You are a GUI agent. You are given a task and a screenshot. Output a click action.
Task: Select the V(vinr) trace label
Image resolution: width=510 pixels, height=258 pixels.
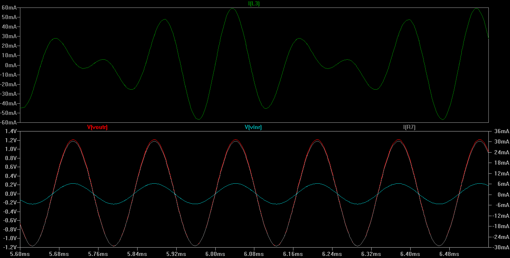[x=253, y=127]
